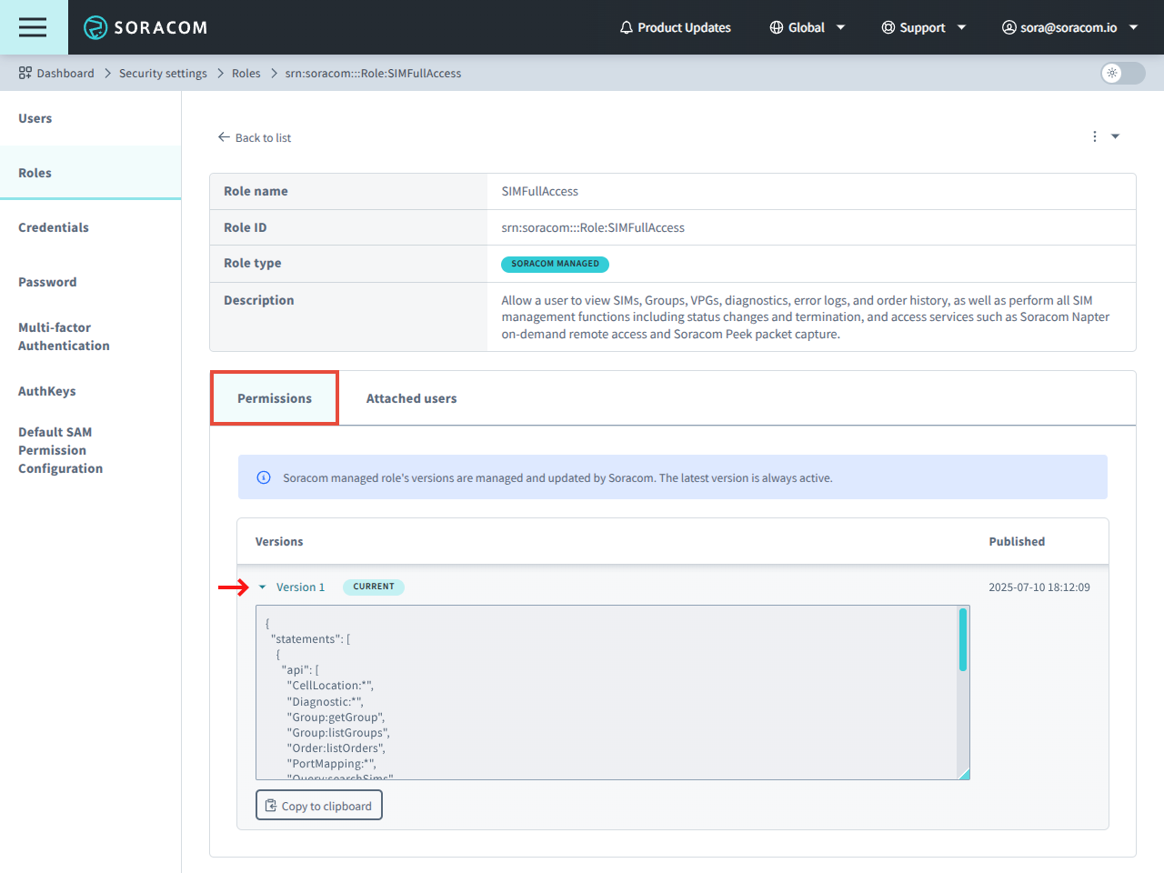Open the three-dot kebab menu above the role details

1094,135
